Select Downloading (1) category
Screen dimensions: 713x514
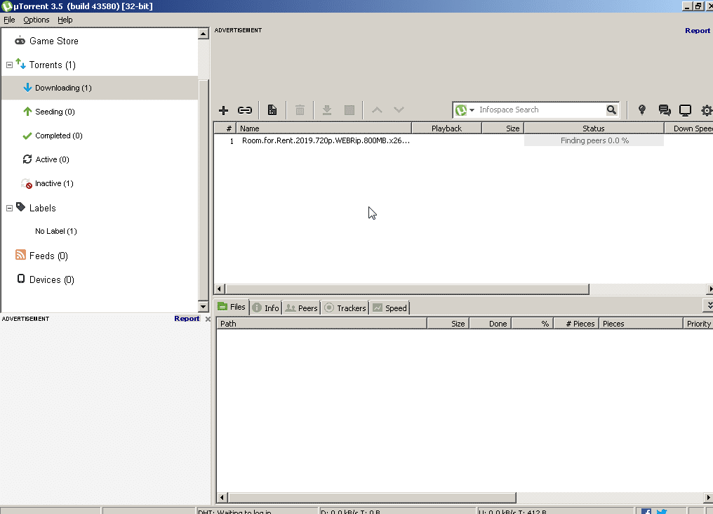[100, 88]
